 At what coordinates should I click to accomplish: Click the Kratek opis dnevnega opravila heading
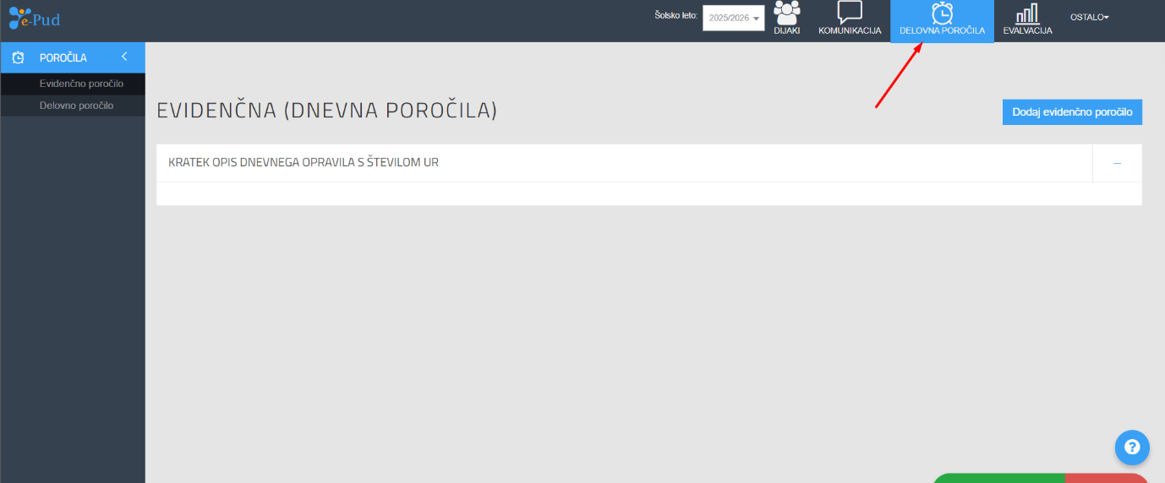click(304, 162)
